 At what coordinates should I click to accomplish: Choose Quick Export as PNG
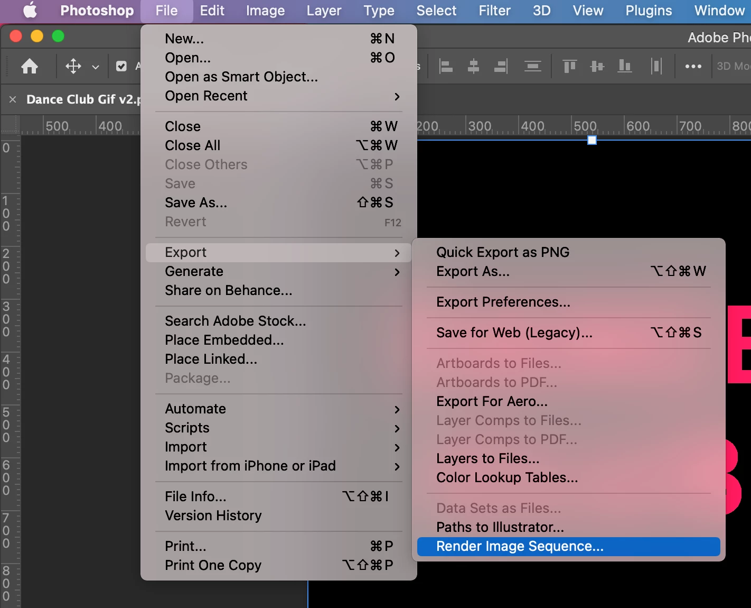(x=569, y=252)
